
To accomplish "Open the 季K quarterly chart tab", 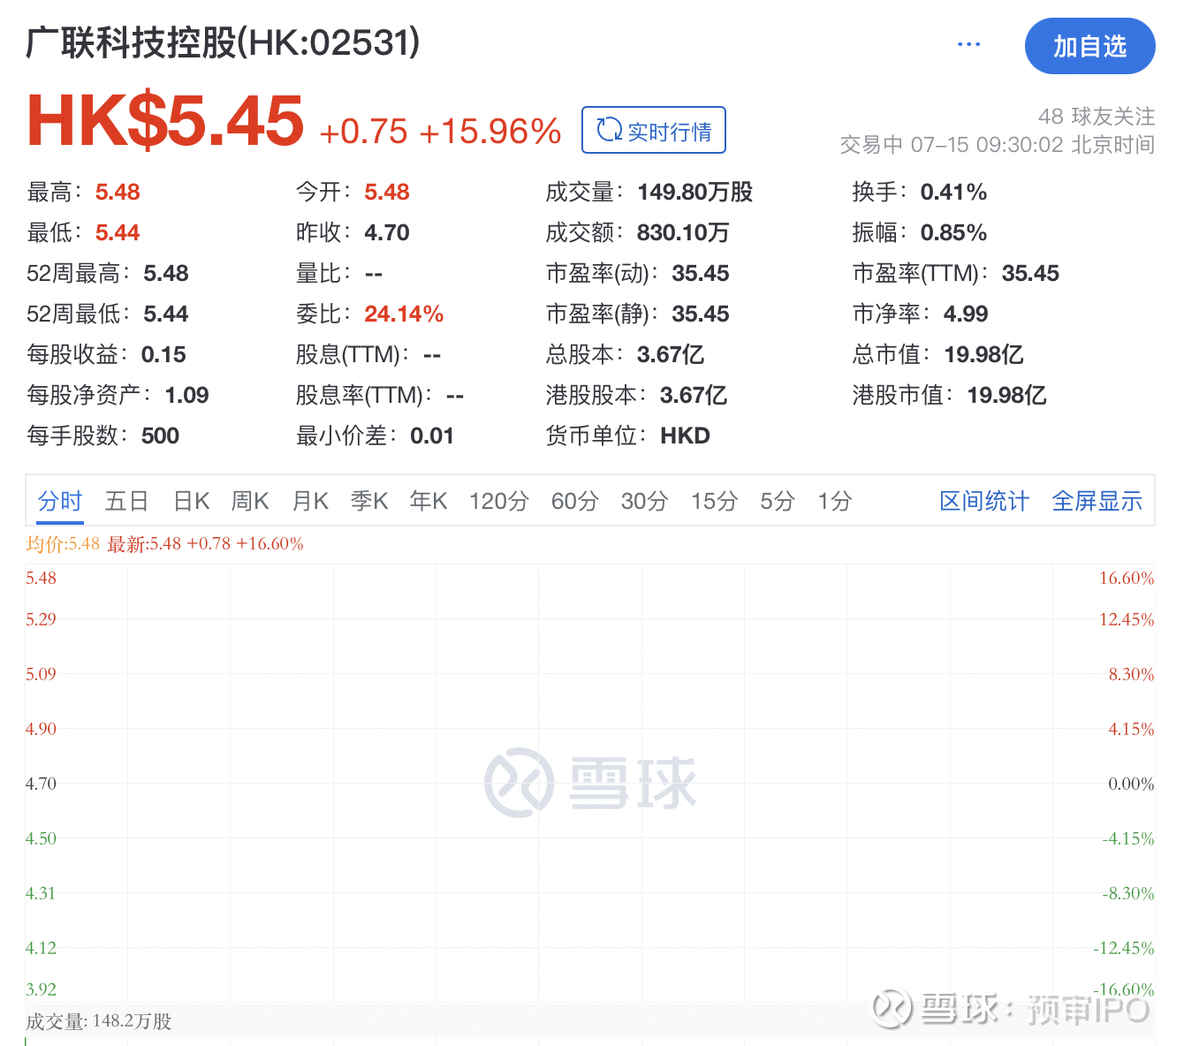I will [369, 501].
